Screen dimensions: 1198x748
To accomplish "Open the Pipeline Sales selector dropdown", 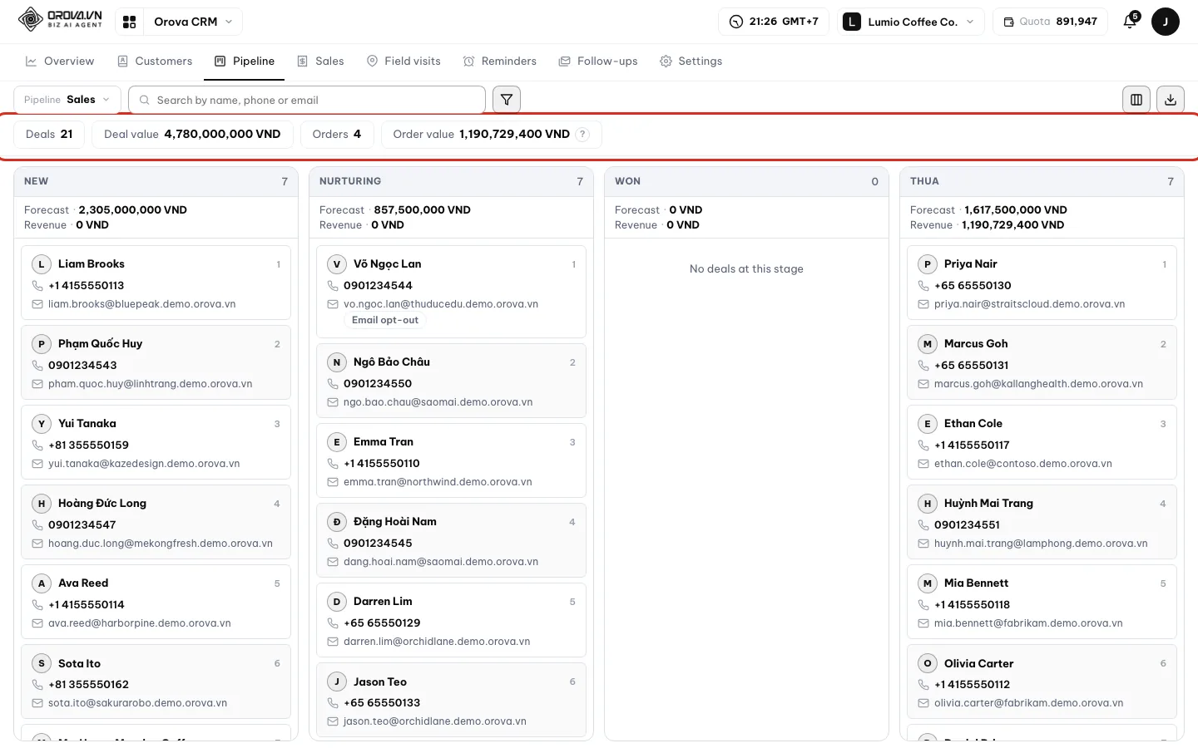I will [67, 100].
